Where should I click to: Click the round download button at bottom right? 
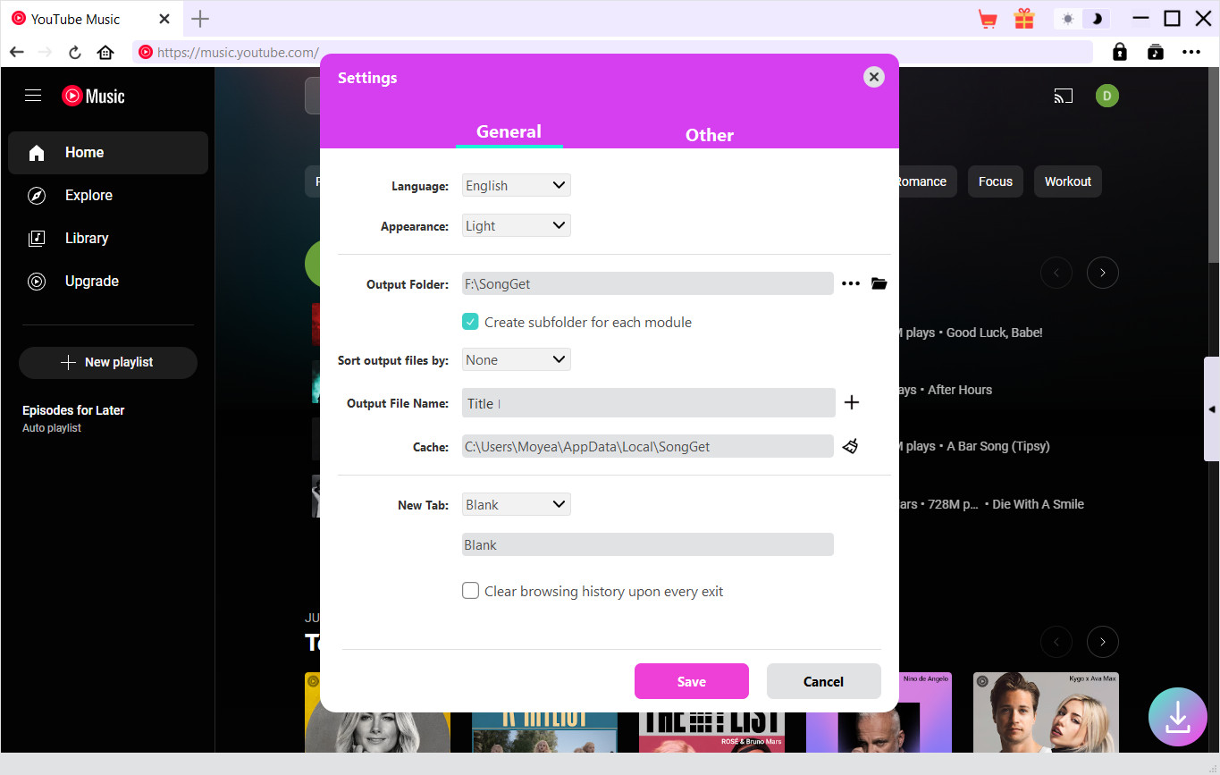pos(1177,716)
